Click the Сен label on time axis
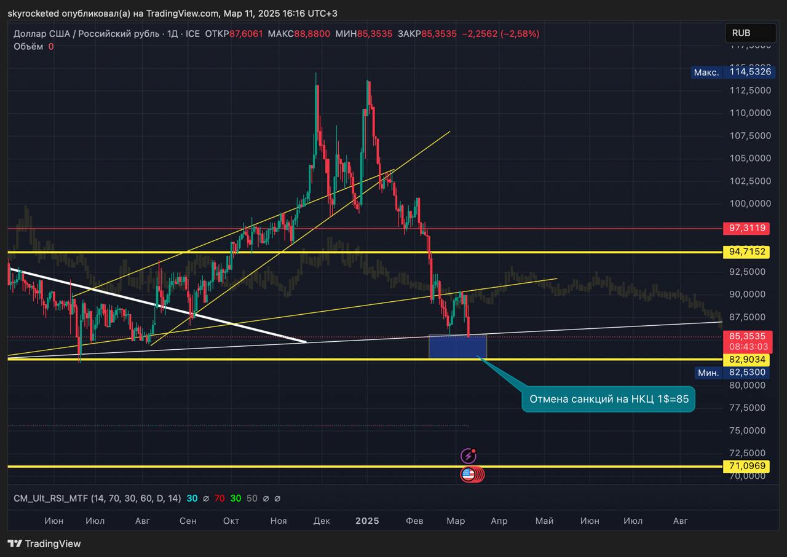Viewport: 787px width, 557px height. (x=188, y=521)
